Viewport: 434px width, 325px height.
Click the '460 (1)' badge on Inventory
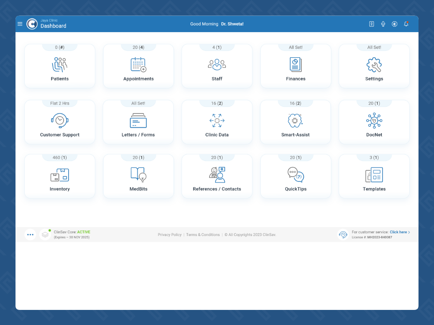[x=60, y=157]
